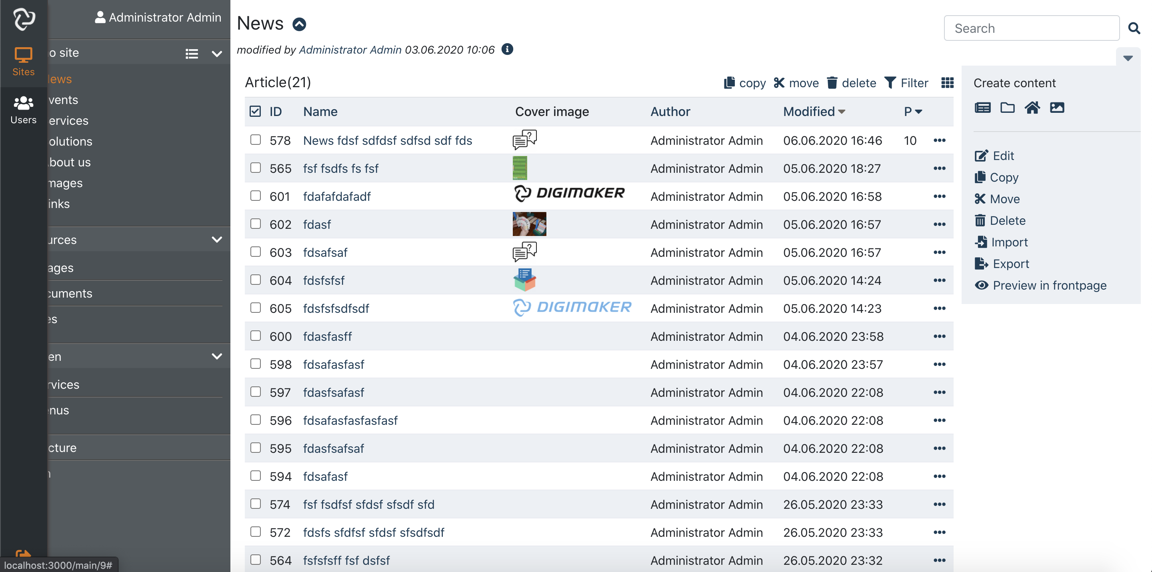This screenshot has width=1152, height=572.
Task: Open the info icon beside the modified date
Action: coord(507,49)
